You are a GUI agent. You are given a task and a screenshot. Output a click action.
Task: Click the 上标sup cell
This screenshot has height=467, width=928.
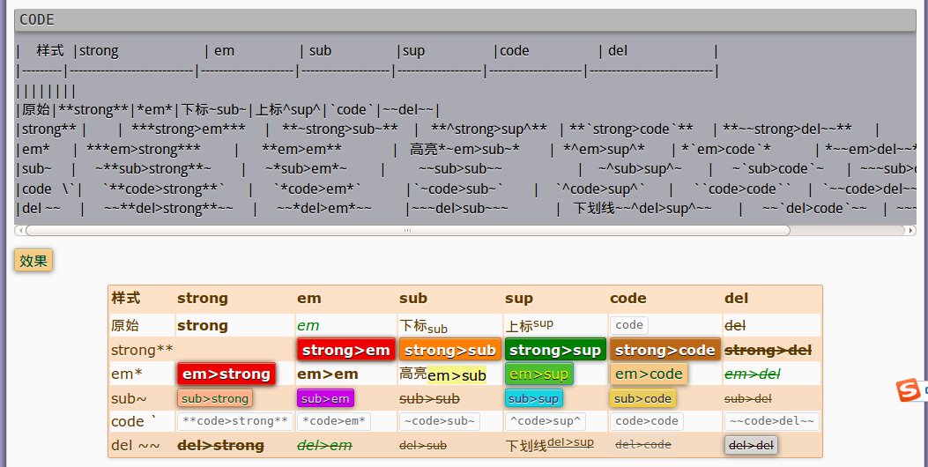pyautogui.click(x=529, y=325)
